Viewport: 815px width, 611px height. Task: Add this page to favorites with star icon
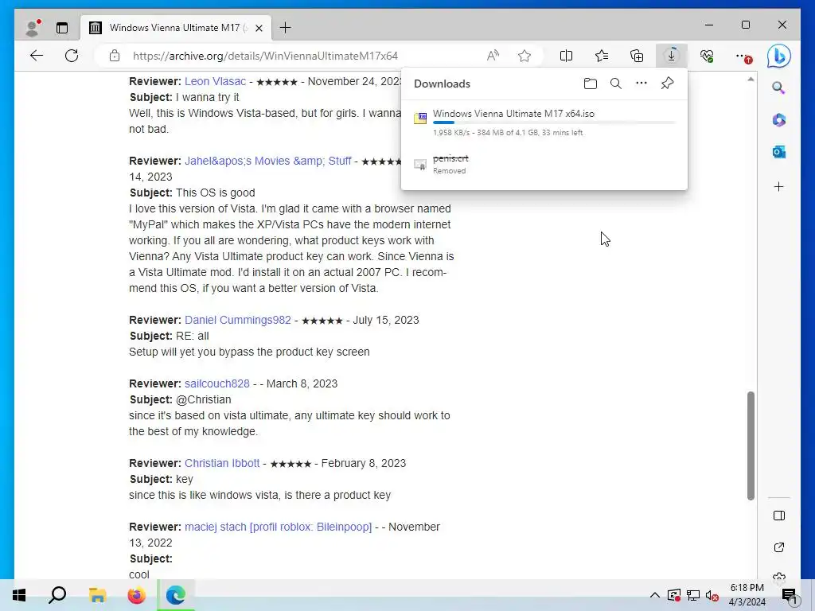coord(524,56)
